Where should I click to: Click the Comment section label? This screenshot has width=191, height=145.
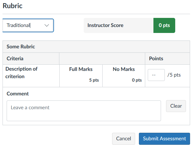tap(18, 94)
